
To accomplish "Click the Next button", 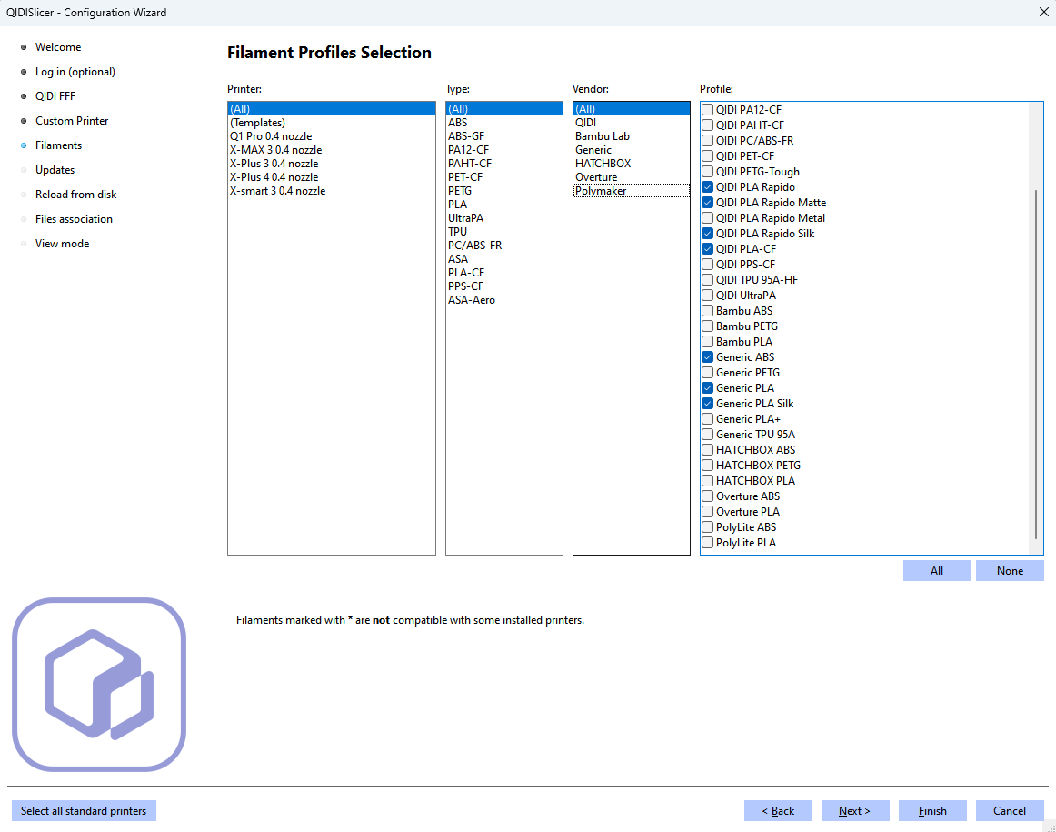I will (854, 811).
